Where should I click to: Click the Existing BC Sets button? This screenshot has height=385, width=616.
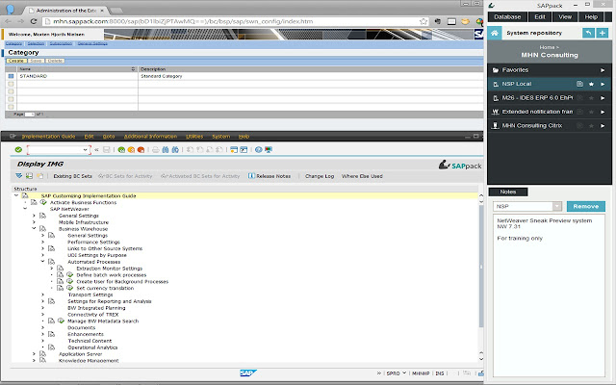click(73, 176)
